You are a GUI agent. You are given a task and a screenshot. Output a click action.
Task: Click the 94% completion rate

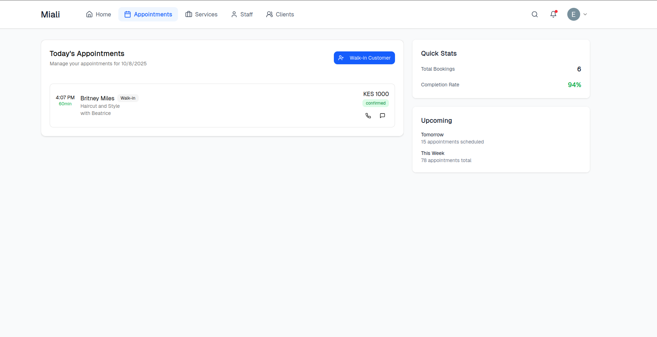click(574, 85)
